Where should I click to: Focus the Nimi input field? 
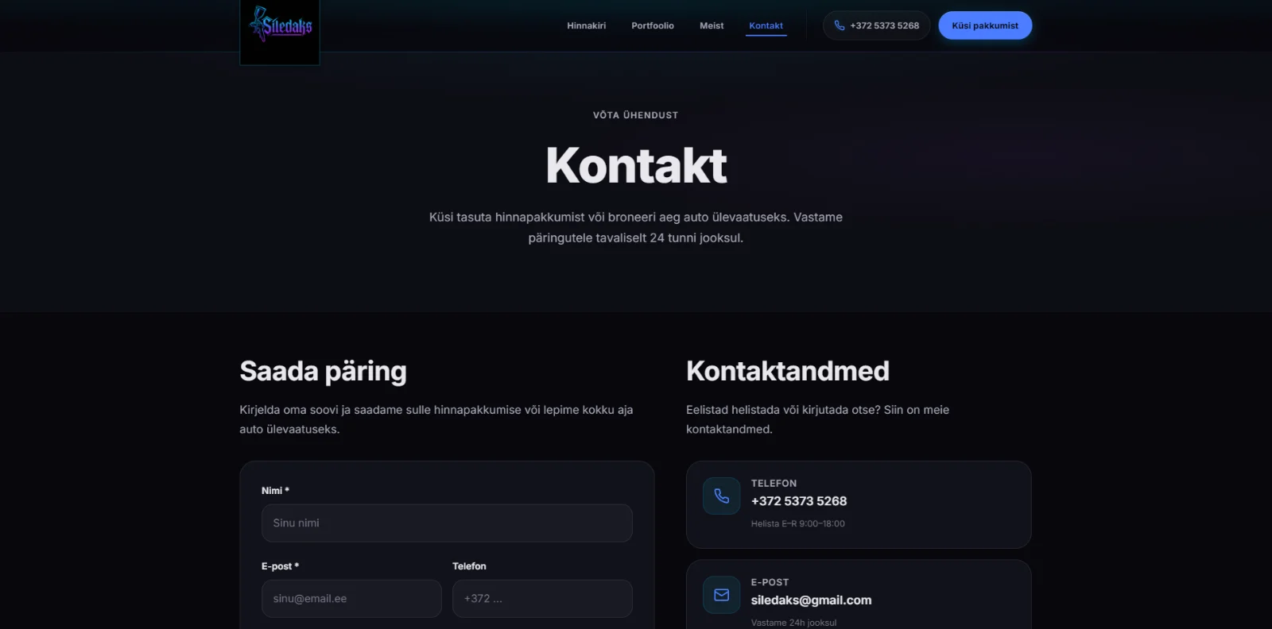(x=447, y=523)
